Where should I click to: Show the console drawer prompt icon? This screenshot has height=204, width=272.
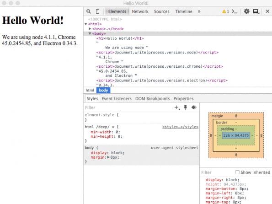coord(235,11)
